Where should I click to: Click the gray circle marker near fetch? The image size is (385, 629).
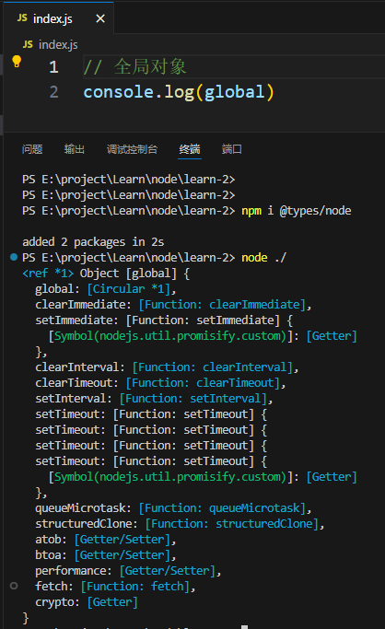coord(14,586)
